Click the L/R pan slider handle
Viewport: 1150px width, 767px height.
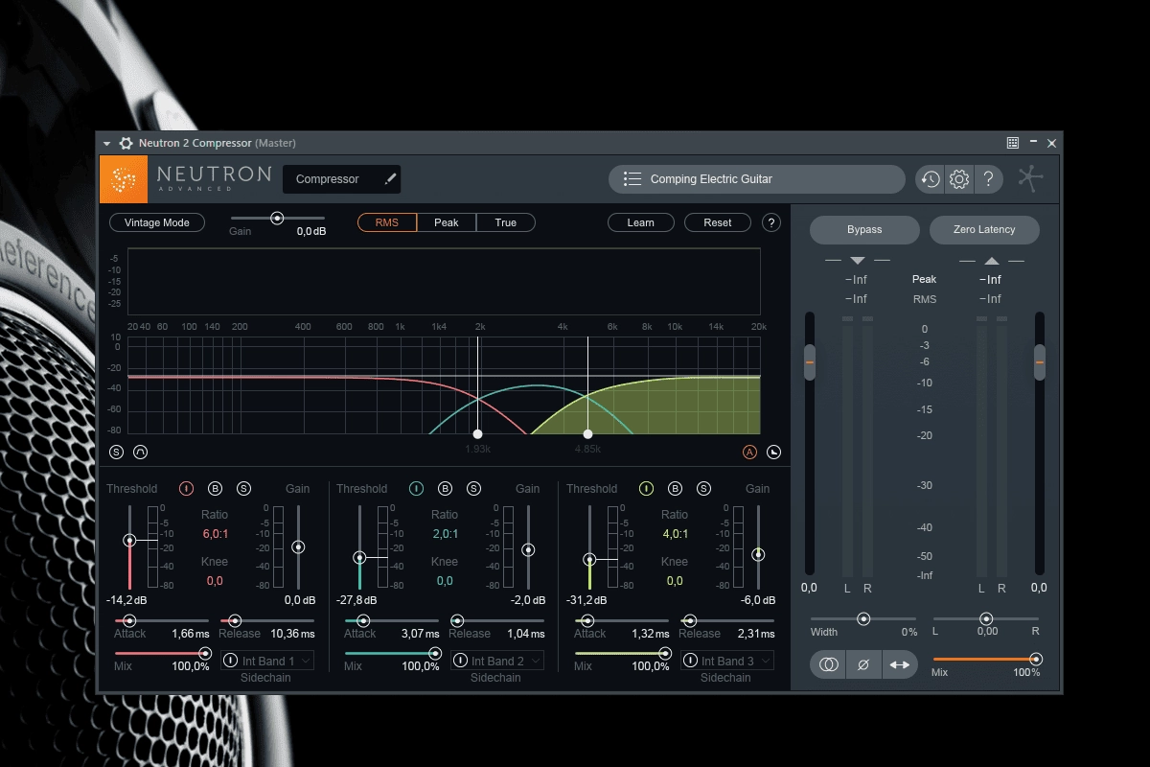click(986, 619)
